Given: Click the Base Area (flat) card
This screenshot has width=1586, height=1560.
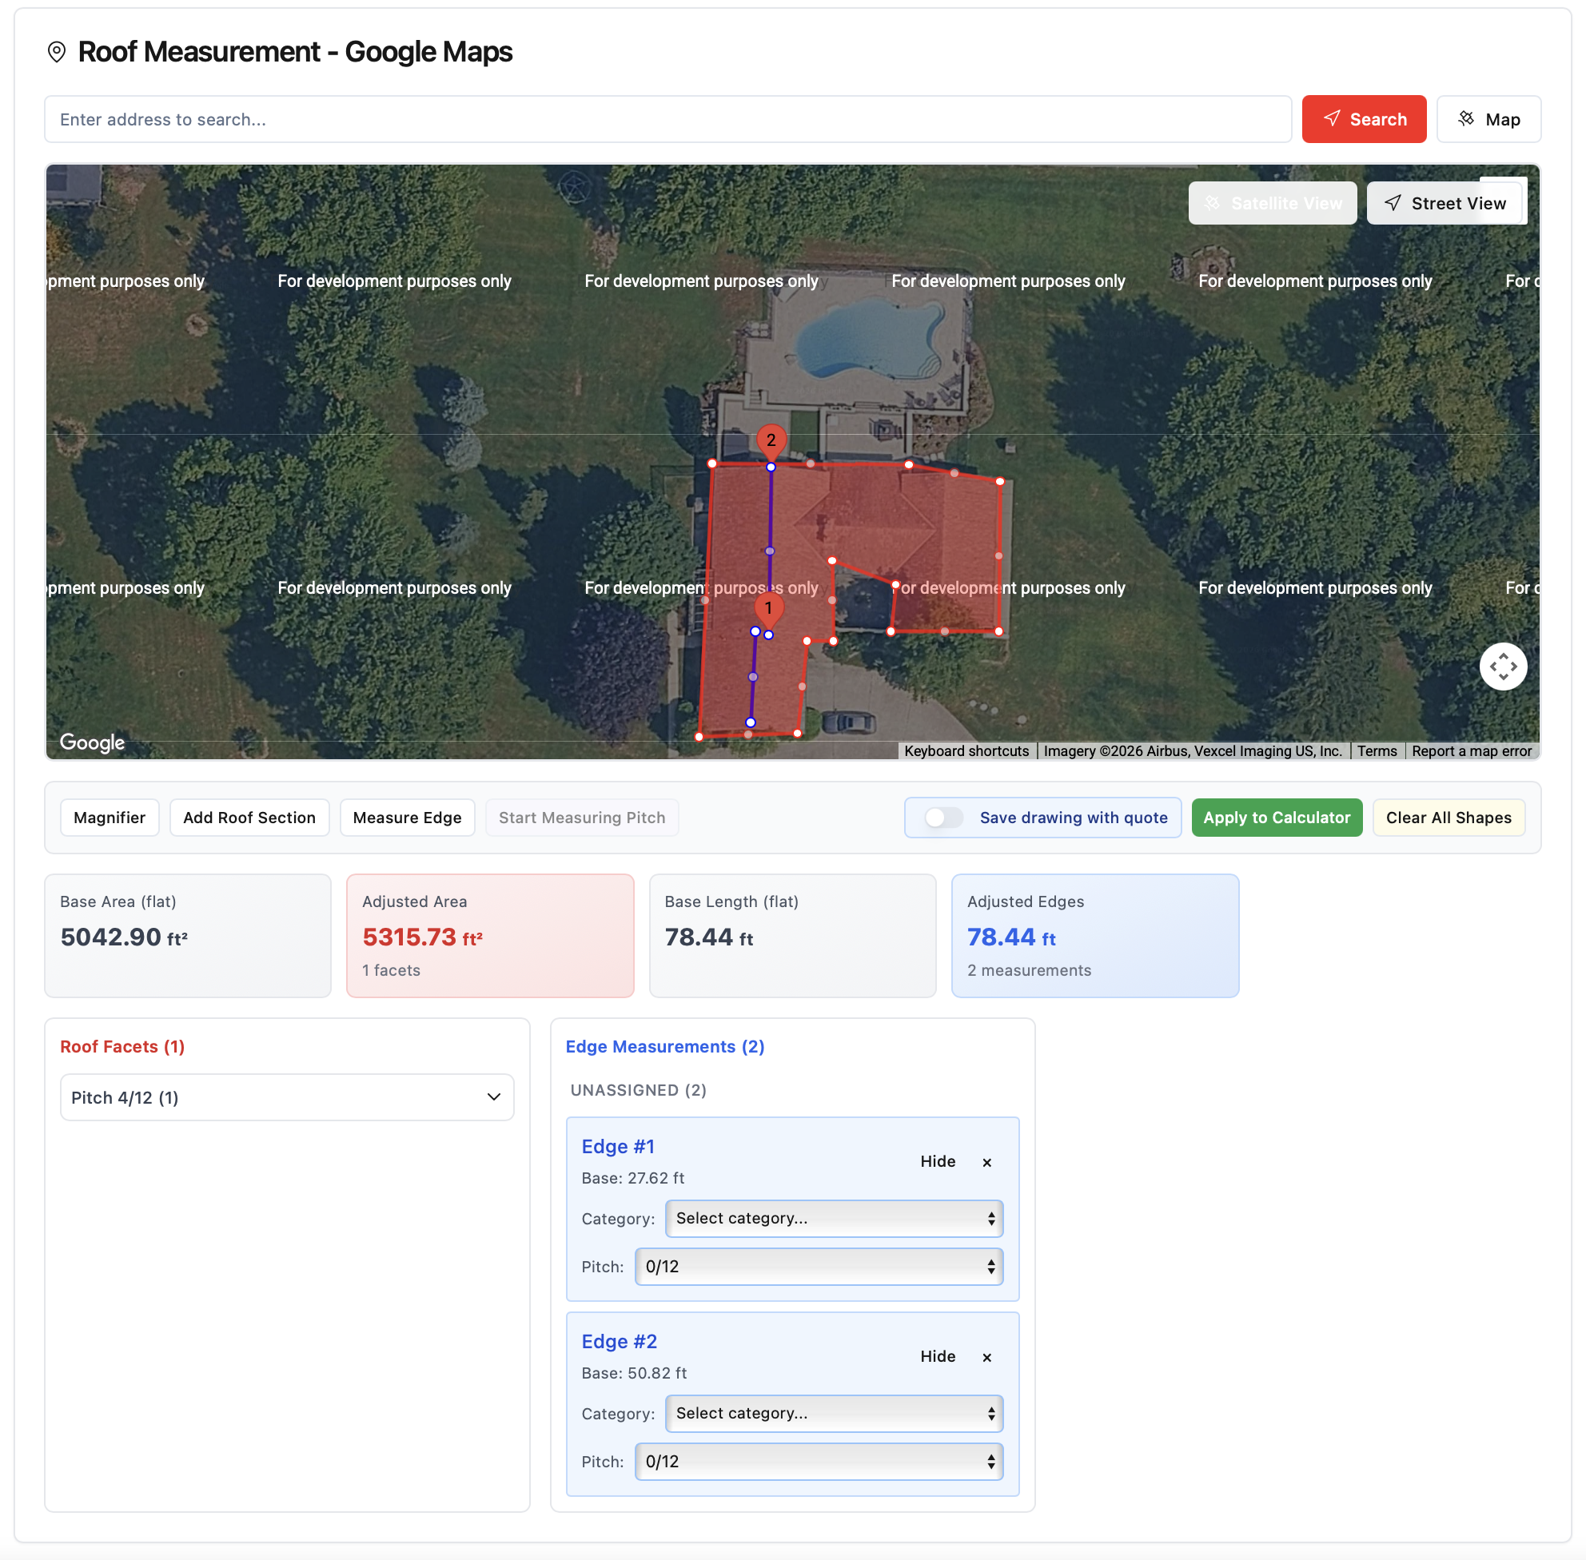Looking at the screenshot, I should [x=188, y=936].
